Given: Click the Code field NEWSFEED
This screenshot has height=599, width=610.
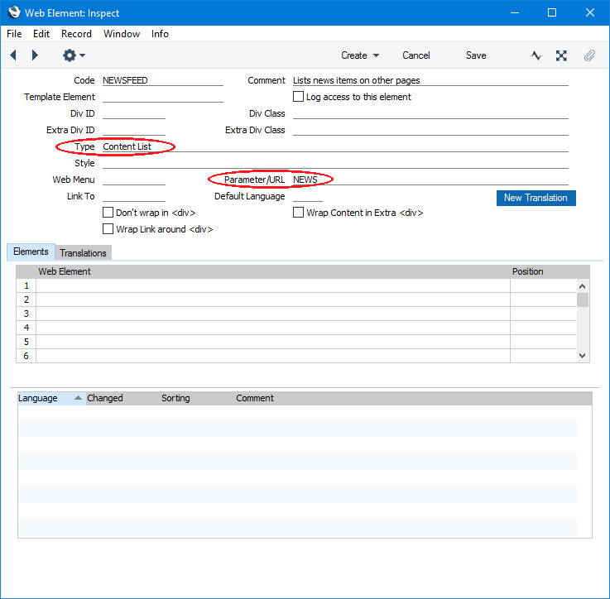Looking at the screenshot, I should coord(162,80).
